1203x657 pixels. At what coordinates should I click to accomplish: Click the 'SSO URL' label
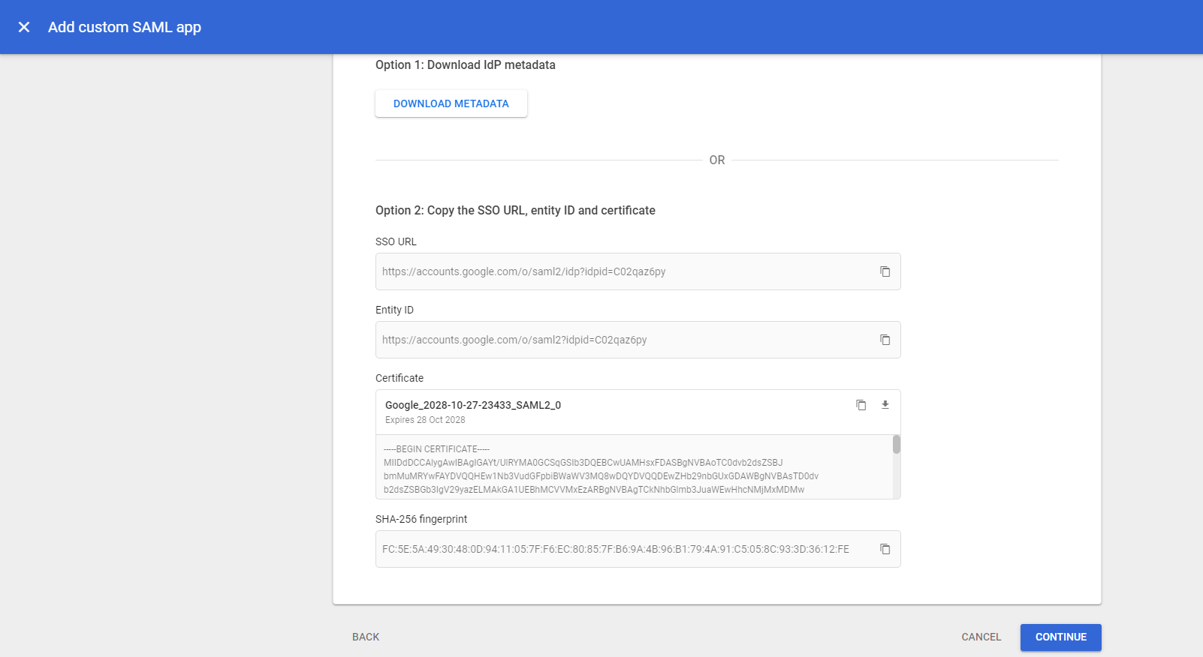pos(396,241)
